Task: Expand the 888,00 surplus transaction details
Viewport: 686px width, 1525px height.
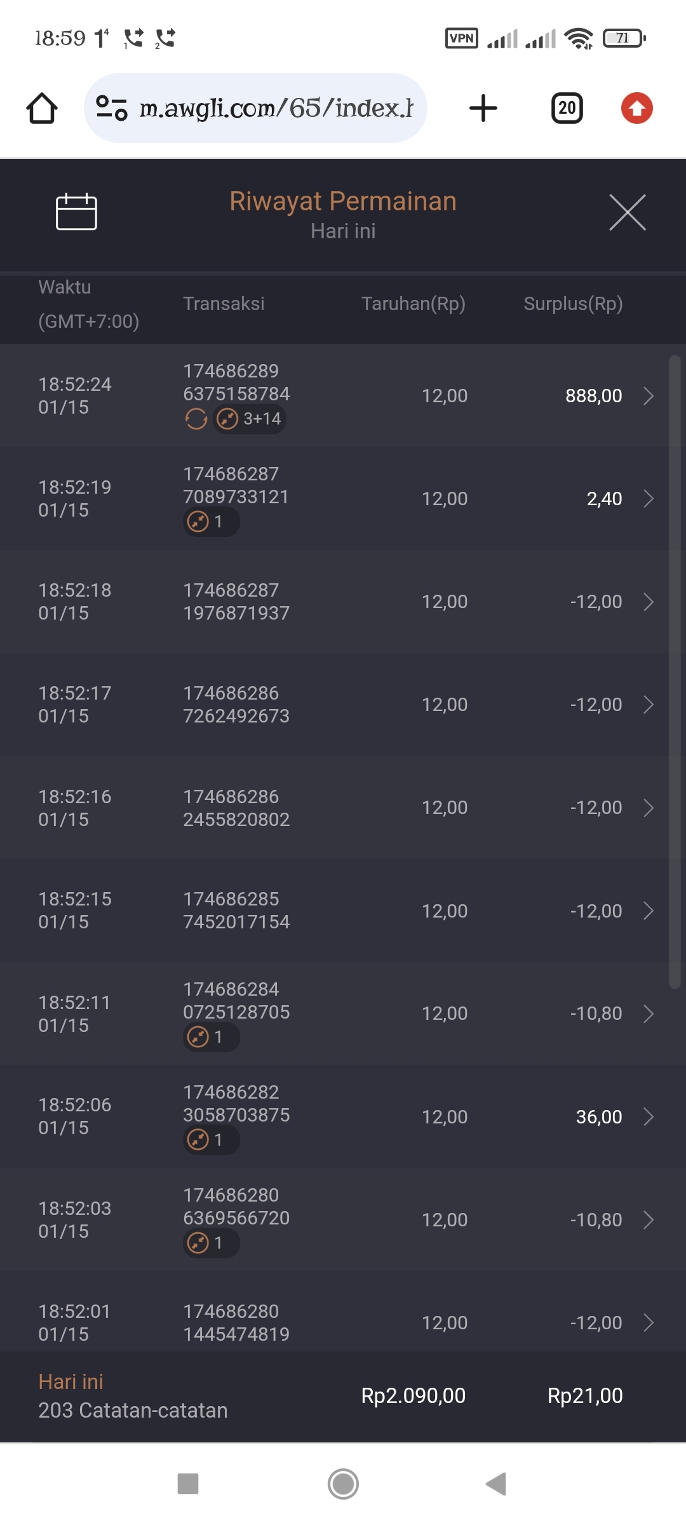Action: point(649,396)
